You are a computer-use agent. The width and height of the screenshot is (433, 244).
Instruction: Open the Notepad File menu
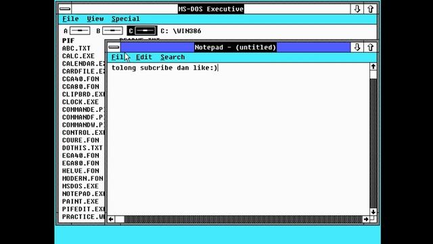pyautogui.click(x=119, y=57)
